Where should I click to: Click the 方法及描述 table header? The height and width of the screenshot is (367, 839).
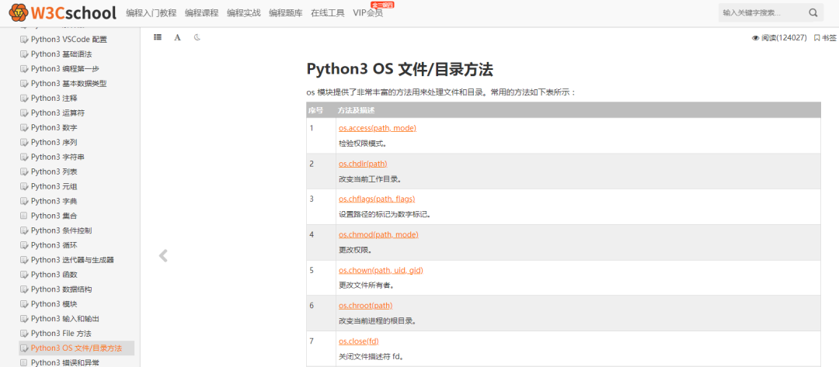click(x=357, y=110)
